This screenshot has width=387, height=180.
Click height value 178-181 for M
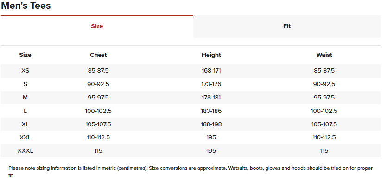(x=211, y=97)
